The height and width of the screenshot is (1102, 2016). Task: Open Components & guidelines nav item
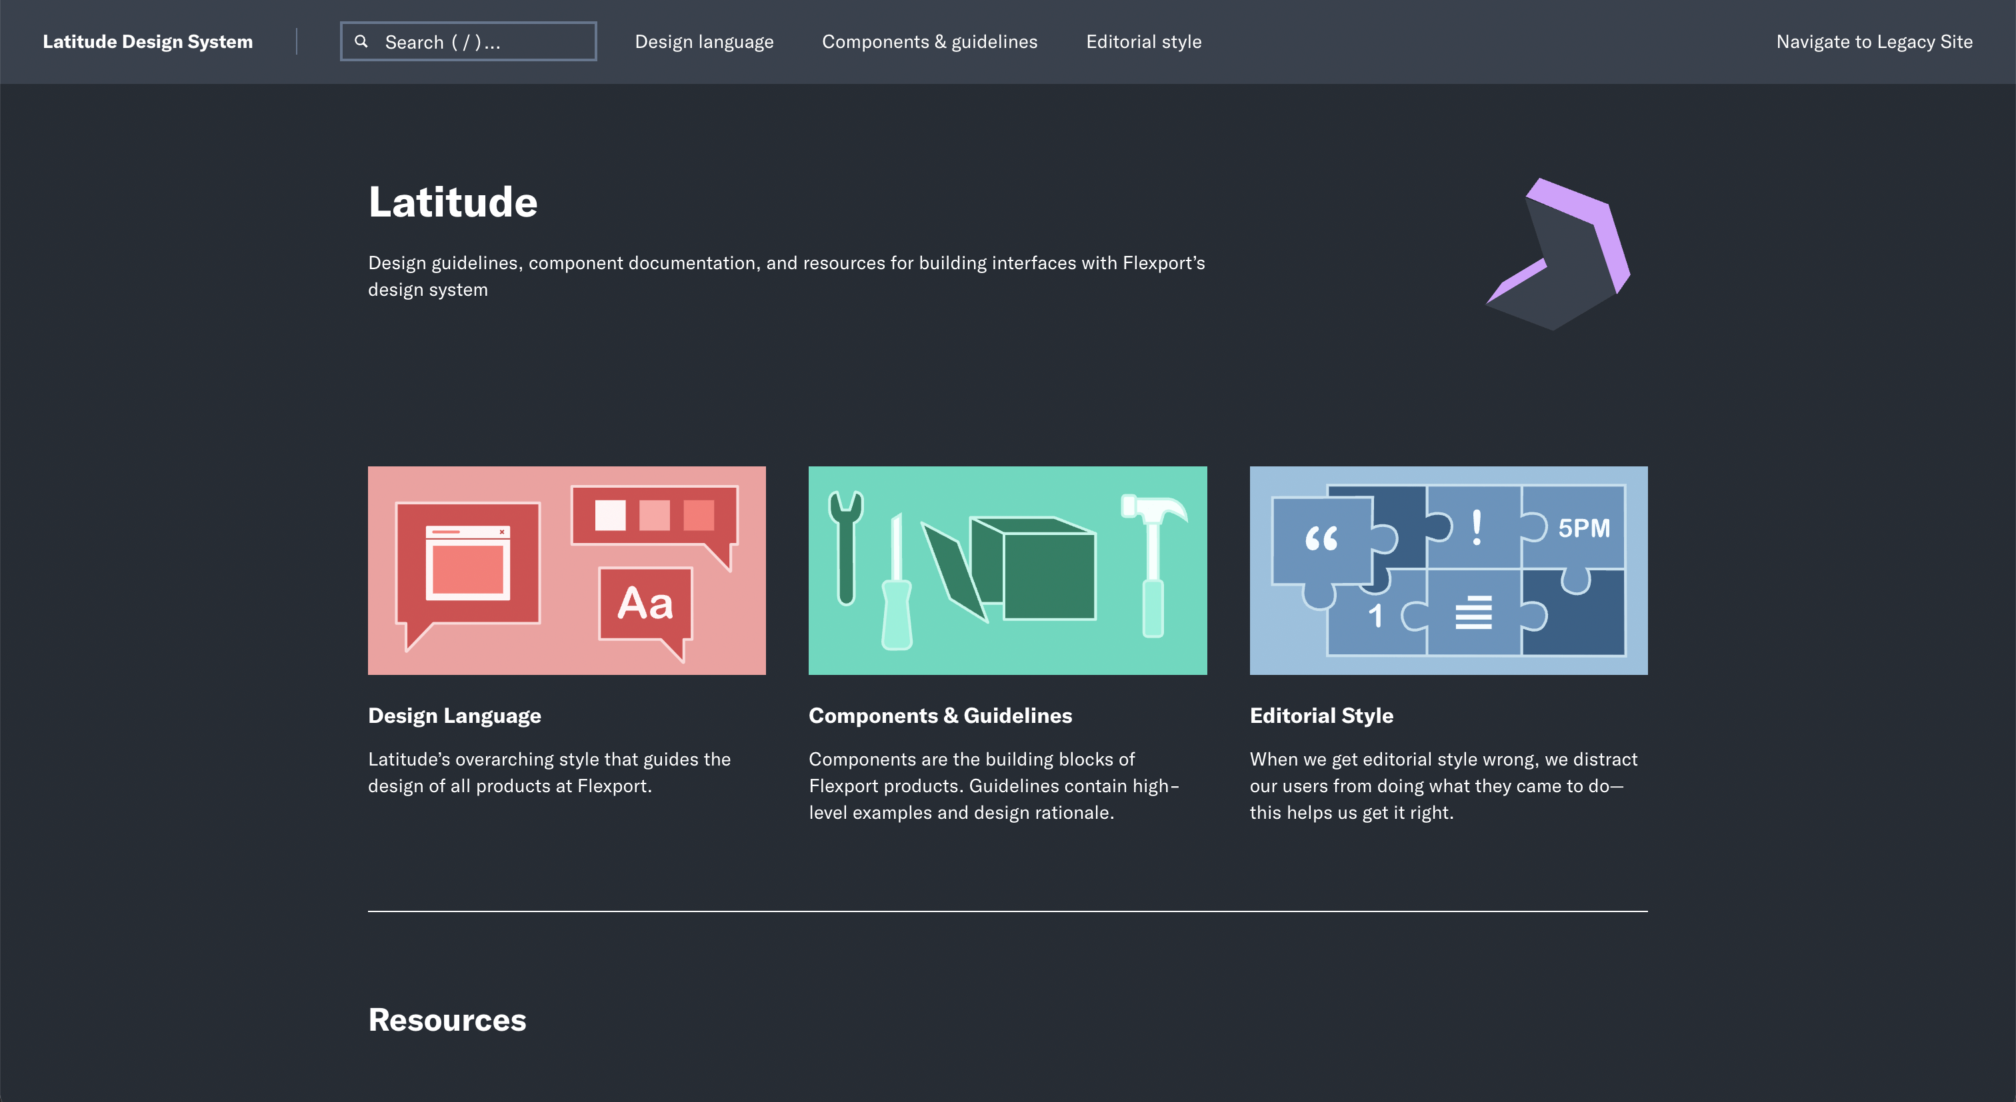[929, 41]
